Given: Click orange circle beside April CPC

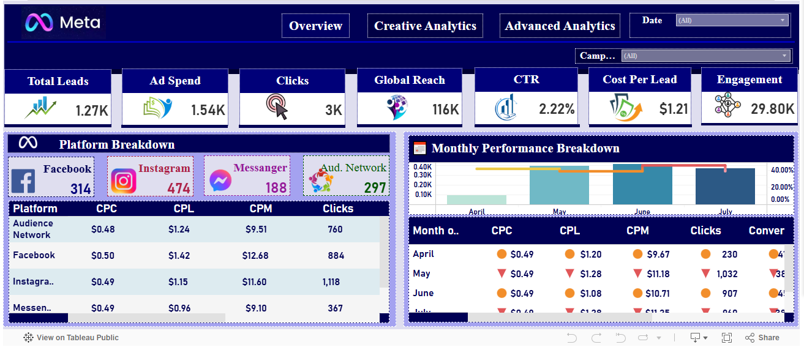Looking at the screenshot, I should pyautogui.click(x=502, y=254).
